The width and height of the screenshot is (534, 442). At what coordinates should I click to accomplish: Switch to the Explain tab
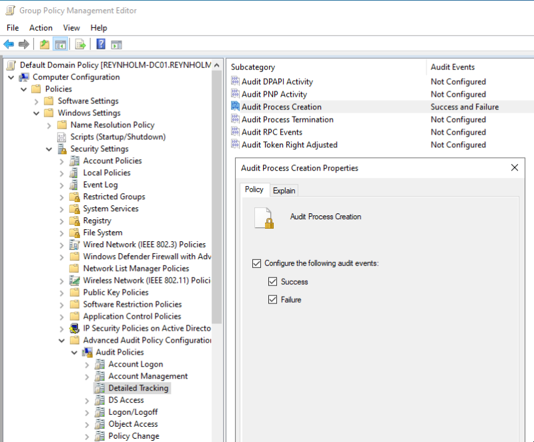coord(284,190)
